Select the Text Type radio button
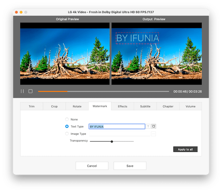This screenshot has height=192, width=222. pyautogui.click(x=67, y=127)
